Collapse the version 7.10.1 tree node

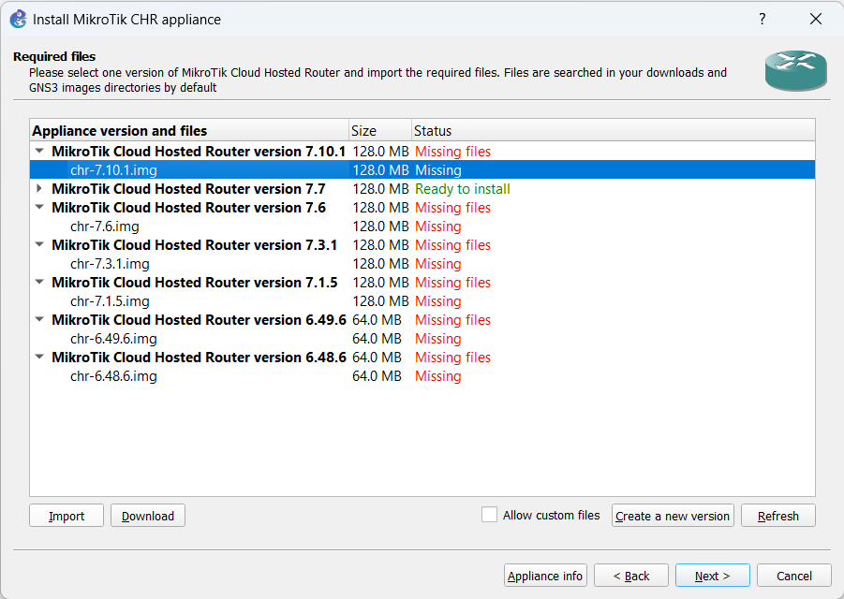(39, 152)
